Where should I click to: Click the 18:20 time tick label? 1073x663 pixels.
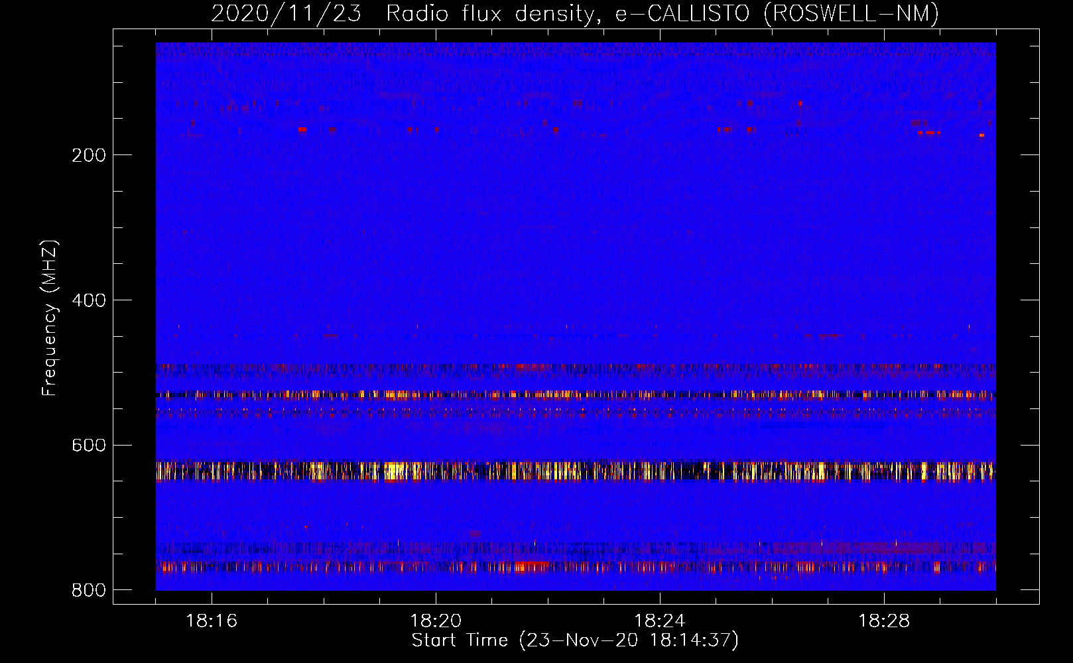click(436, 621)
